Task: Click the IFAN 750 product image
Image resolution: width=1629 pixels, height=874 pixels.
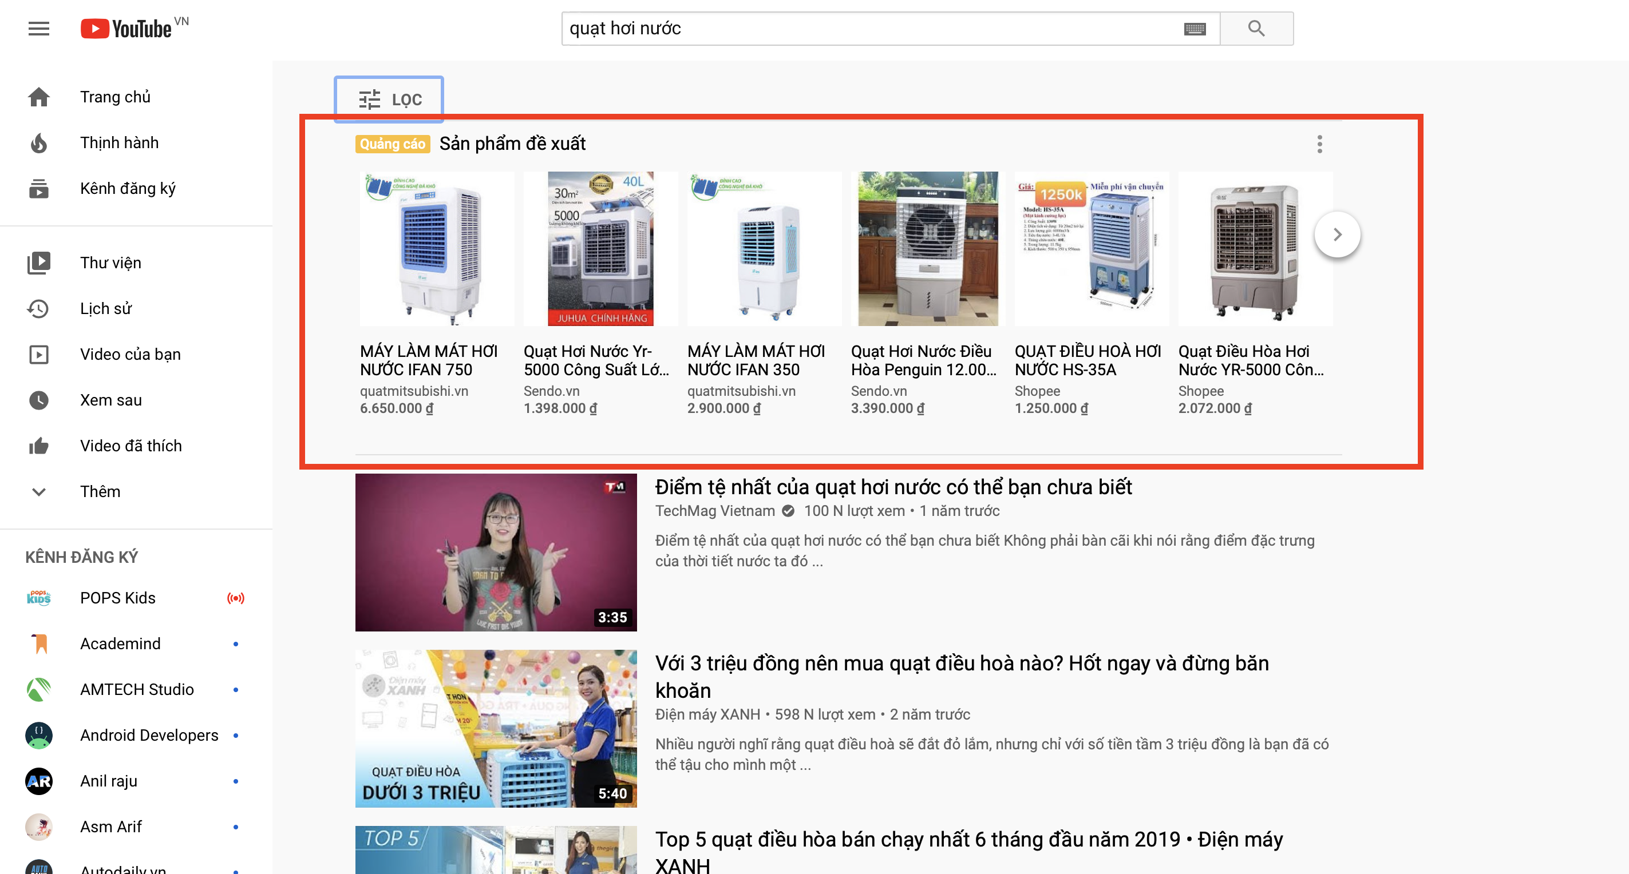Action: (437, 248)
